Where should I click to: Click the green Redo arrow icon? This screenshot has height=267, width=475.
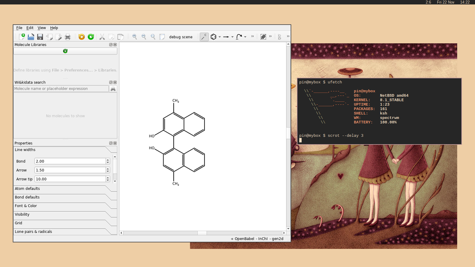pyautogui.click(x=91, y=37)
